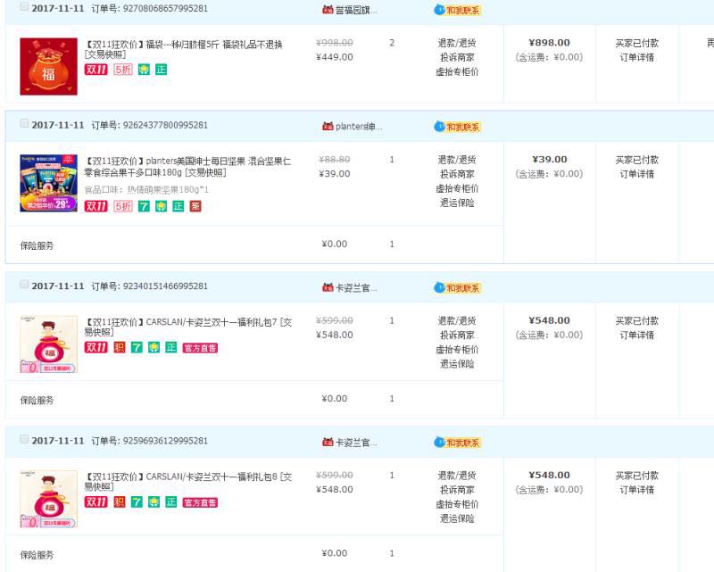The image size is (714, 572).
Task: Open the 福袋 orange product thumbnail
Action: click(x=48, y=65)
